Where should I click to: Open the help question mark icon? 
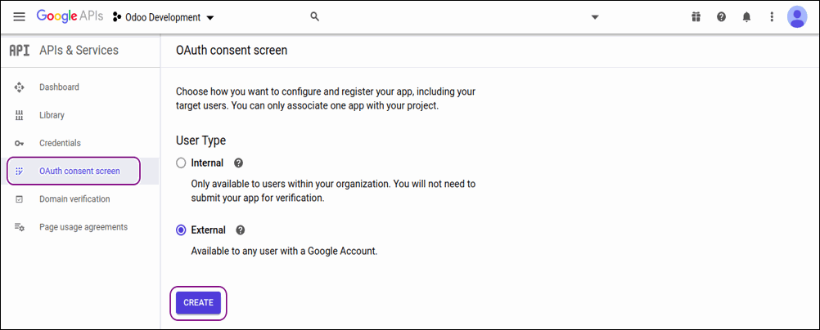(x=721, y=17)
